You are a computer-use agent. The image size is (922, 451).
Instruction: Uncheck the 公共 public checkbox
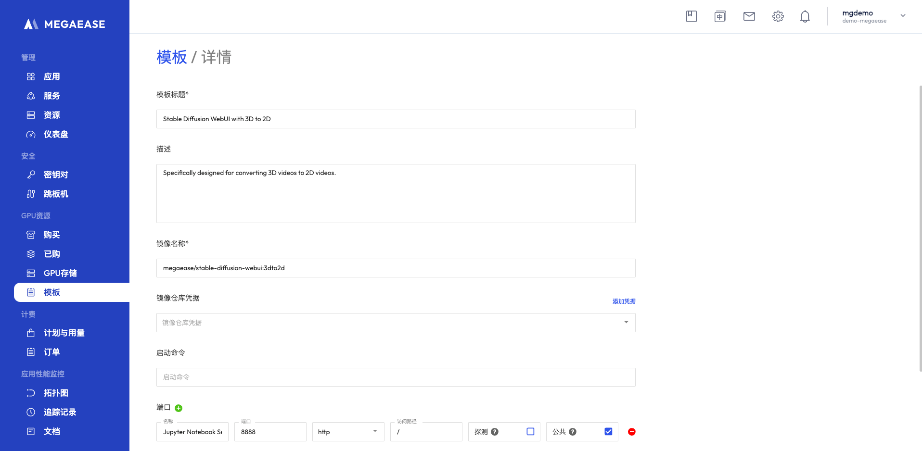click(x=608, y=432)
